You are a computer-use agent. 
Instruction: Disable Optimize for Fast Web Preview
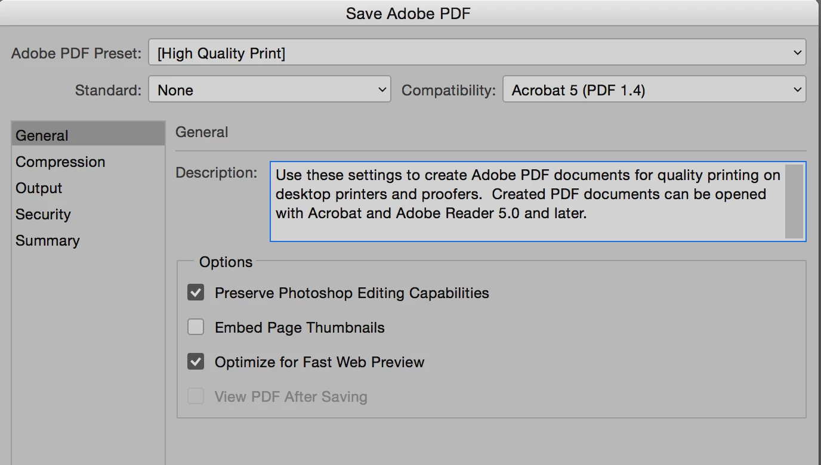(196, 362)
